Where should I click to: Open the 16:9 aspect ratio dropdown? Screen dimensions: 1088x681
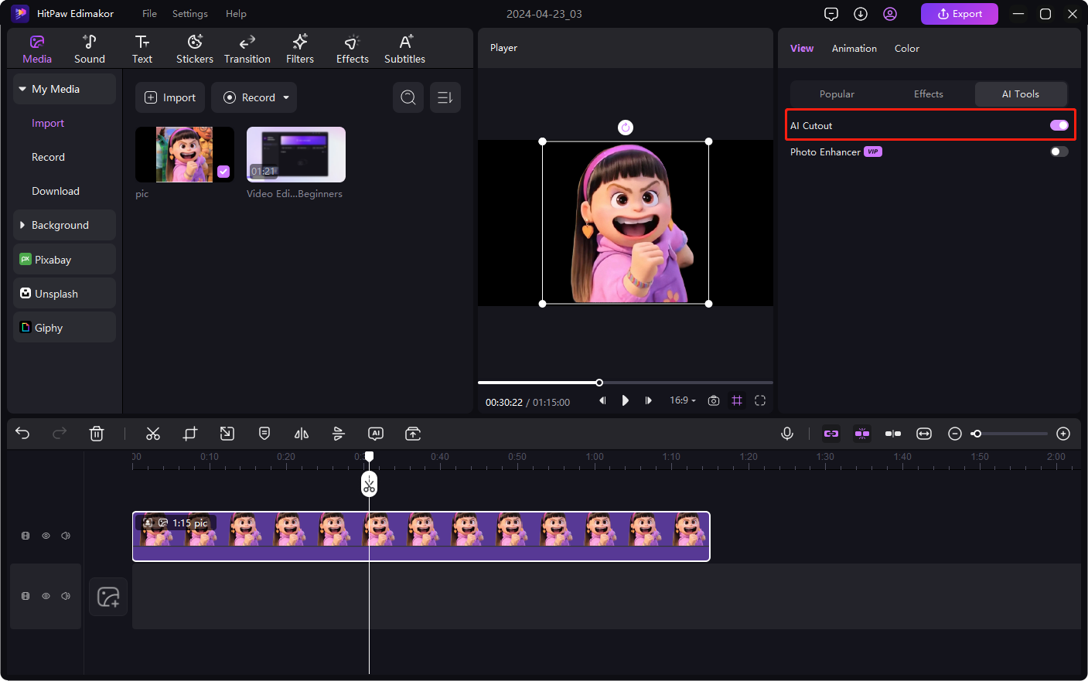click(x=683, y=400)
